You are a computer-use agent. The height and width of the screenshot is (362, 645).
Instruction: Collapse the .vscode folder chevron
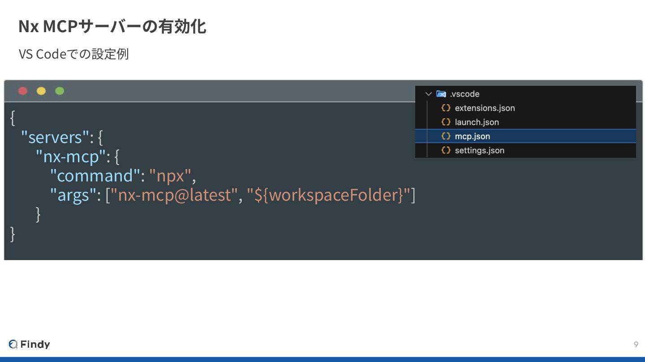coord(429,94)
